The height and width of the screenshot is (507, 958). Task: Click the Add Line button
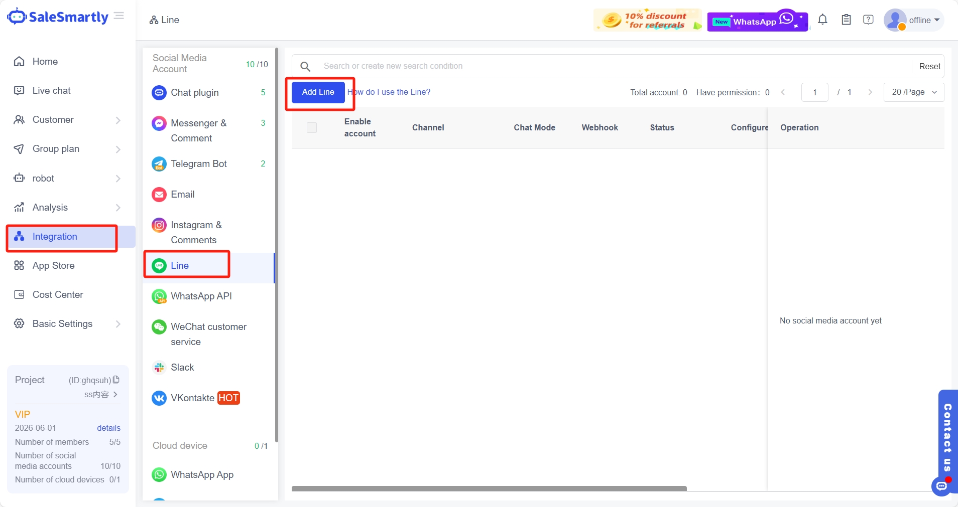[318, 92]
